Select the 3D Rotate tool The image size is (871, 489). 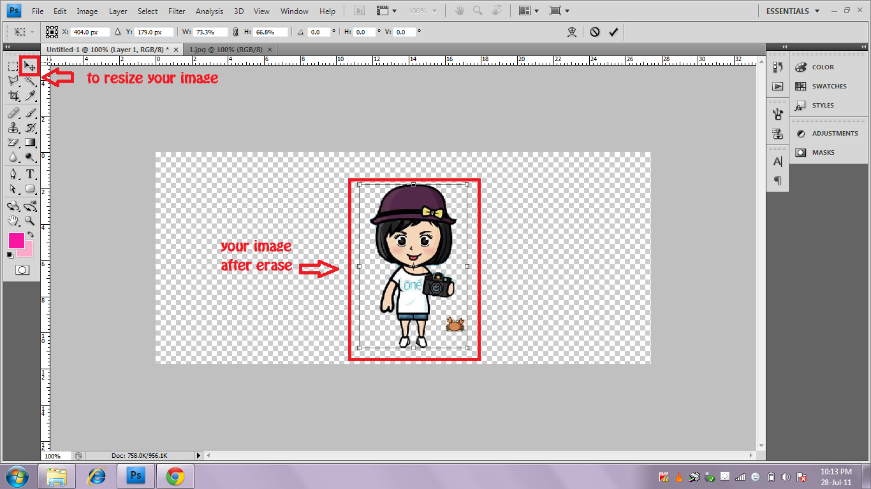point(13,206)
